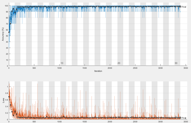The height and width of the screenshot is (123, 191).
Task: Click epoch 30 label in accuracy plot
Action: click(176, 63)
